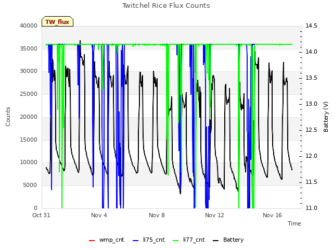Screen dimensions: 333x250
Task: Click the Oct 31 date tick label
Action: tap(41, 215)
